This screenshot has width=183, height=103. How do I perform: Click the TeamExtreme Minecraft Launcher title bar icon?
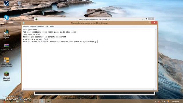[x=36, y=19]
